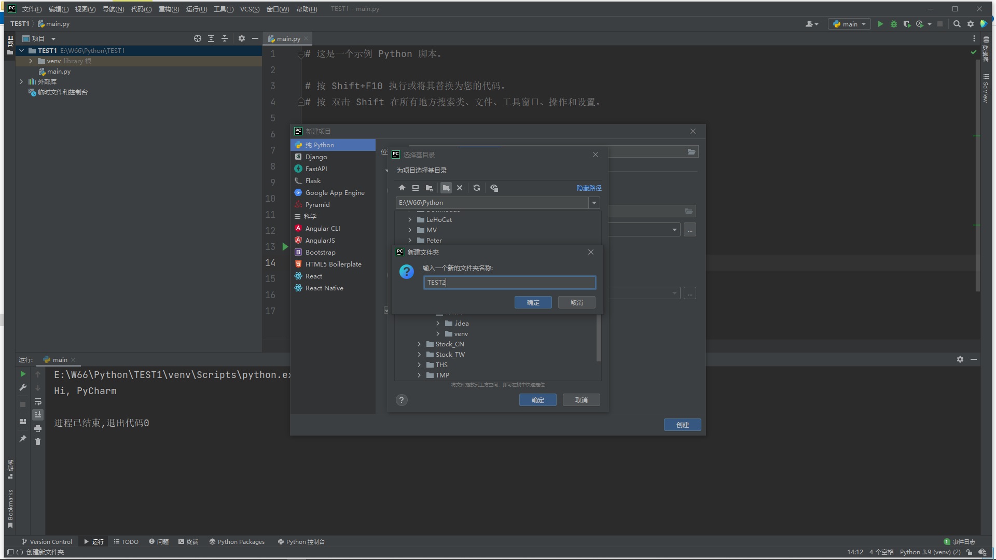Open path history dropdown for E:\W66\Python
The image size is (996, 560).
(594, 203)
